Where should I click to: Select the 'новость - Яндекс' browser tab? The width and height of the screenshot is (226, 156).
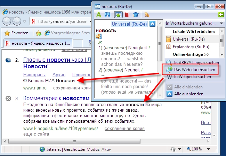(x=38, y=43)
